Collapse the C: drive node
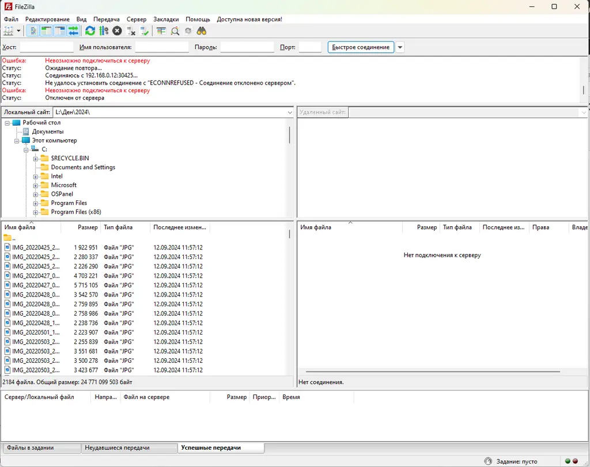 [26, 150]
